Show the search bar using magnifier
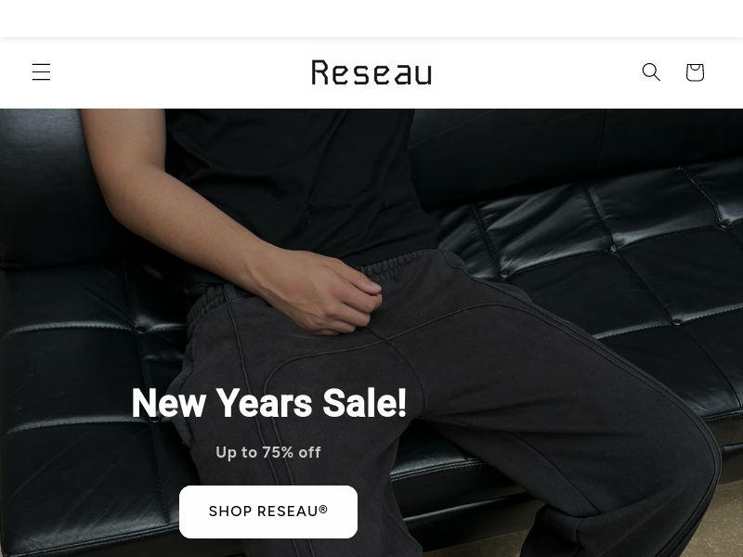 [x=651, y=72]
